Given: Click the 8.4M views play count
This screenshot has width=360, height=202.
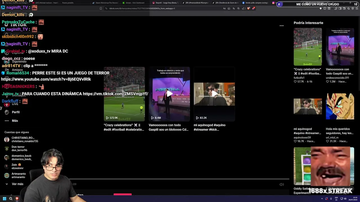Looking at the screenshot, I should click(x=156, y=118).
